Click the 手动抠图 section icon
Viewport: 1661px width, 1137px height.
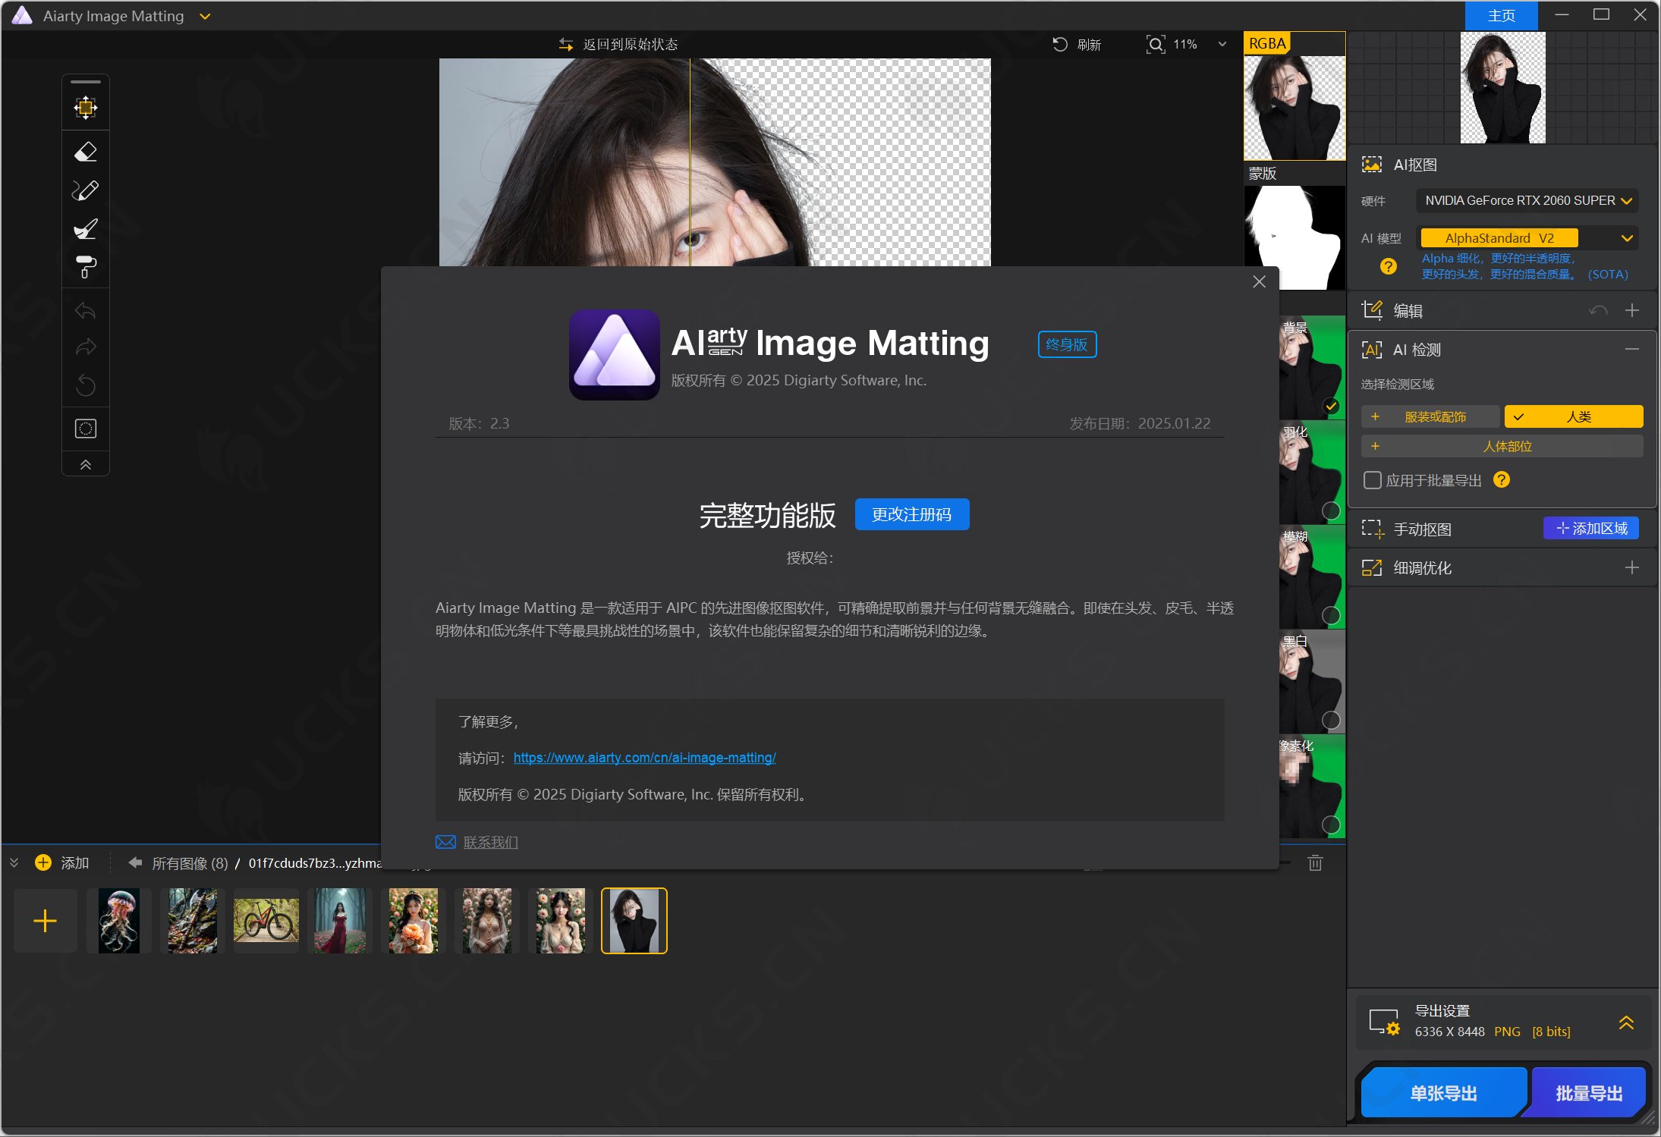pyautogui.click(x=1372, y=529)
